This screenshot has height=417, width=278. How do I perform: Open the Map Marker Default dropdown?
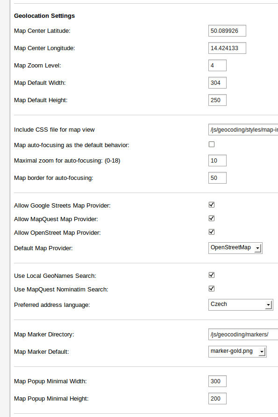coord(237,351)
